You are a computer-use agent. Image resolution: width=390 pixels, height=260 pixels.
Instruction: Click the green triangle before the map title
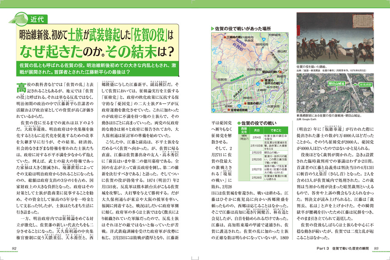(x=213, y=29)
